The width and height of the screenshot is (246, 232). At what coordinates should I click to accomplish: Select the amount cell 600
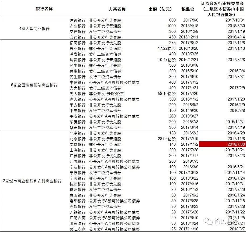click(x=172, y=20)
